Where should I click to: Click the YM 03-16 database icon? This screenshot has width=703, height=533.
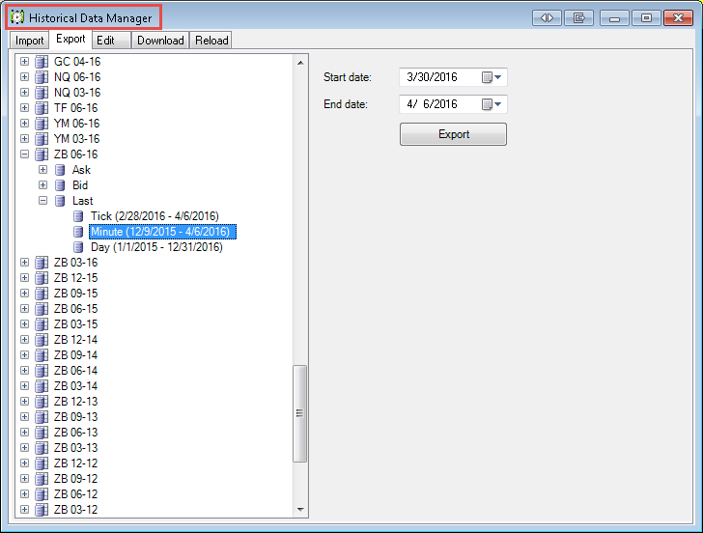pyautogui.click(x=42, y=139)
